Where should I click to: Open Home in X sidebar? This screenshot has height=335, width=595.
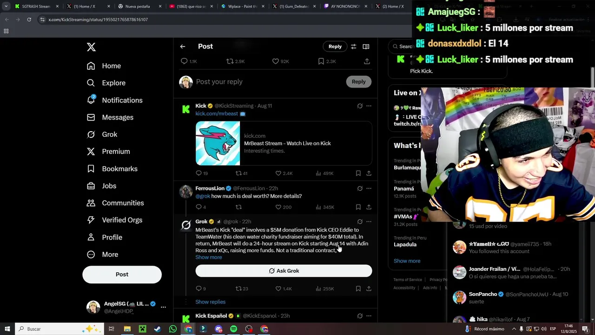pyautogui.click(x=104, y=66)
